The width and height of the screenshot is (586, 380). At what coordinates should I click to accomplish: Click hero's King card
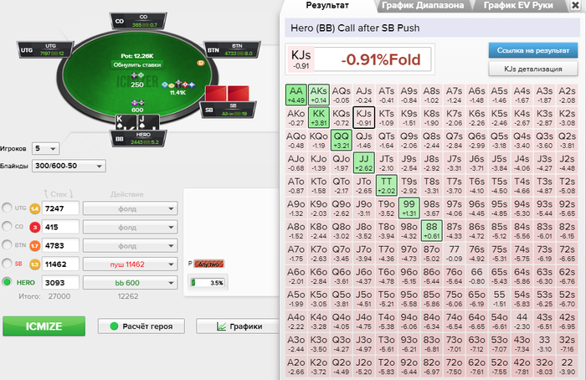pyautogui.click(x=126, y=122)
